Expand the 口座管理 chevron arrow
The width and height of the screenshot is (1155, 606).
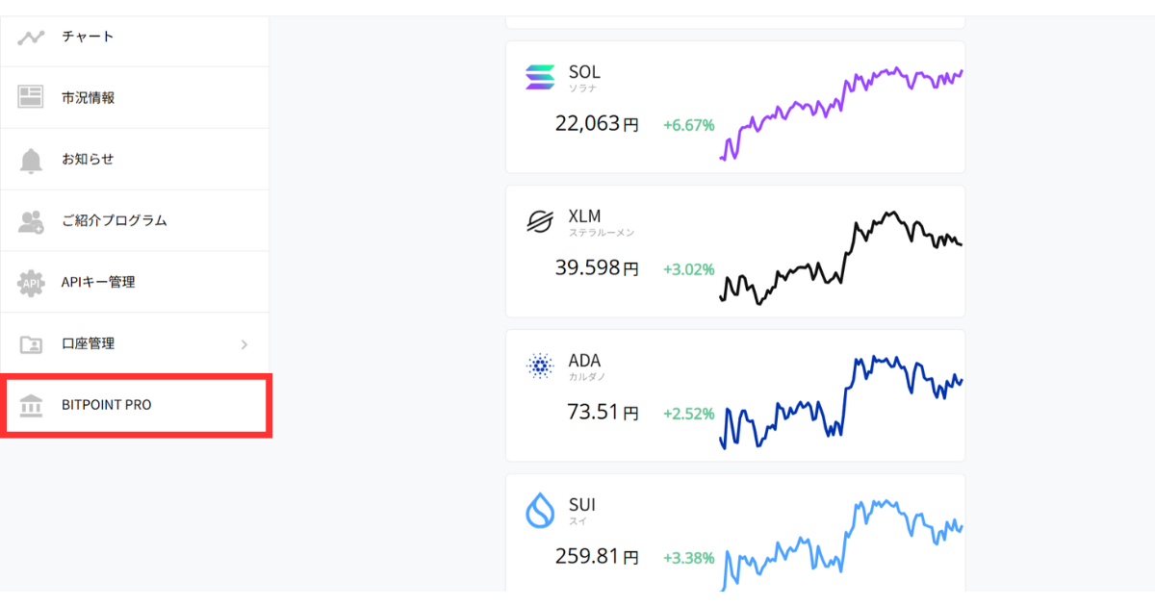pyautogui.click(x=244, y=344)
